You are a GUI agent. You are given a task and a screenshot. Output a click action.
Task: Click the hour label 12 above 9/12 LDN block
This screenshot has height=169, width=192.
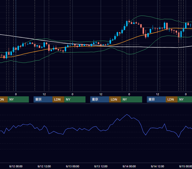44,94
